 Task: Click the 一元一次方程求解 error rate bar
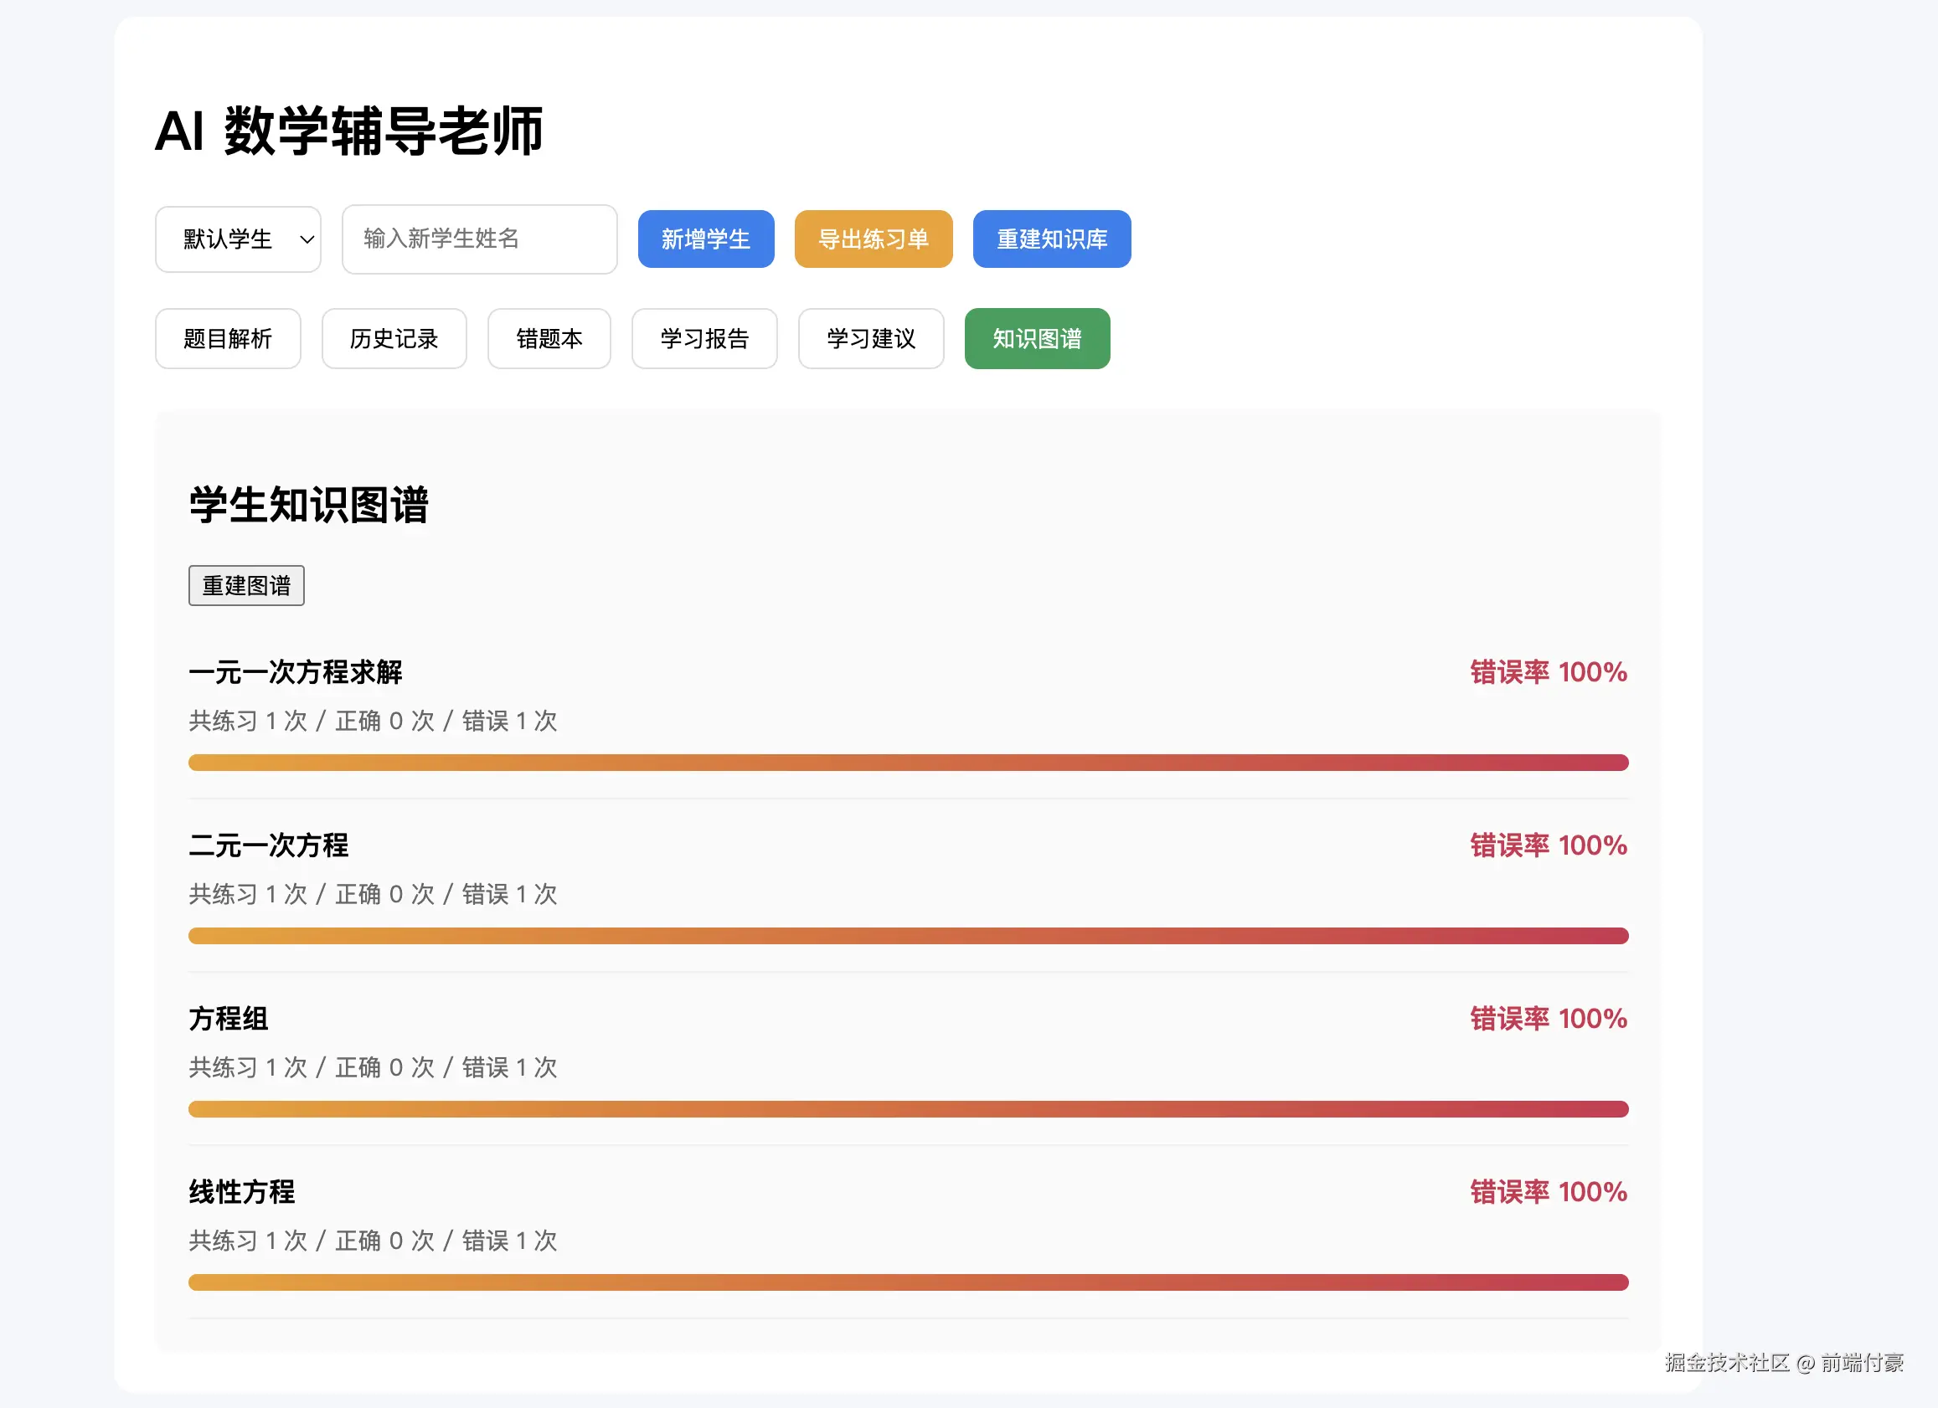click(x=908, y=763)
